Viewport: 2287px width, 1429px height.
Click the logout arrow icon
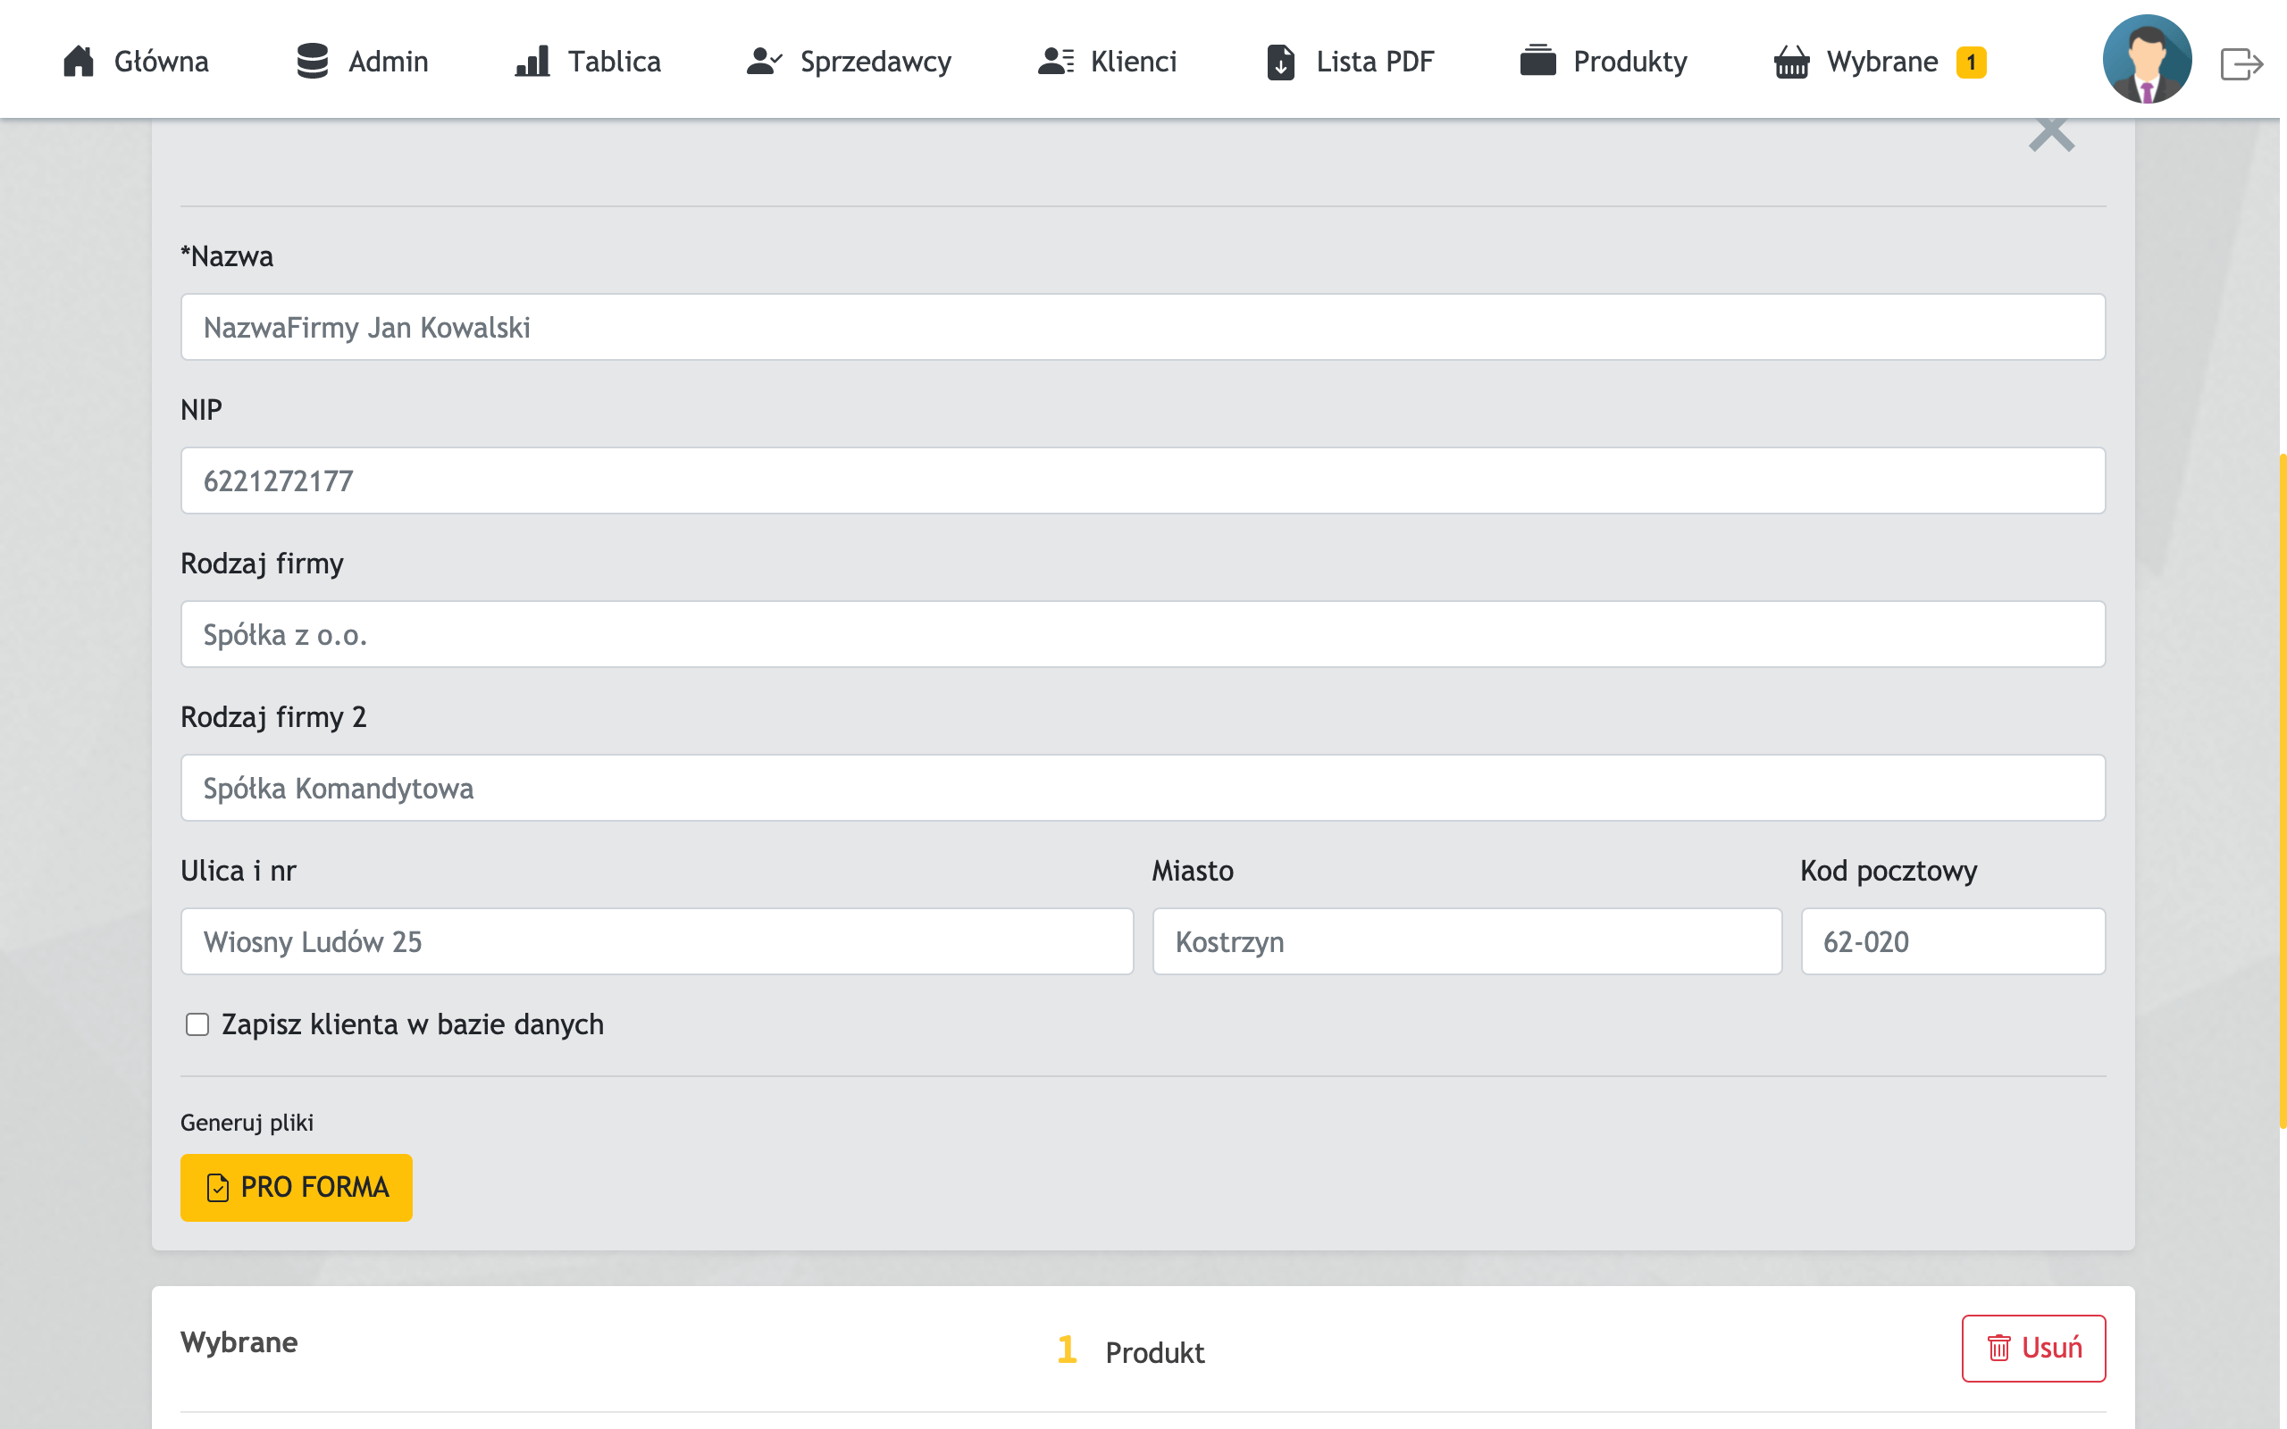(x=2241, y=64)
